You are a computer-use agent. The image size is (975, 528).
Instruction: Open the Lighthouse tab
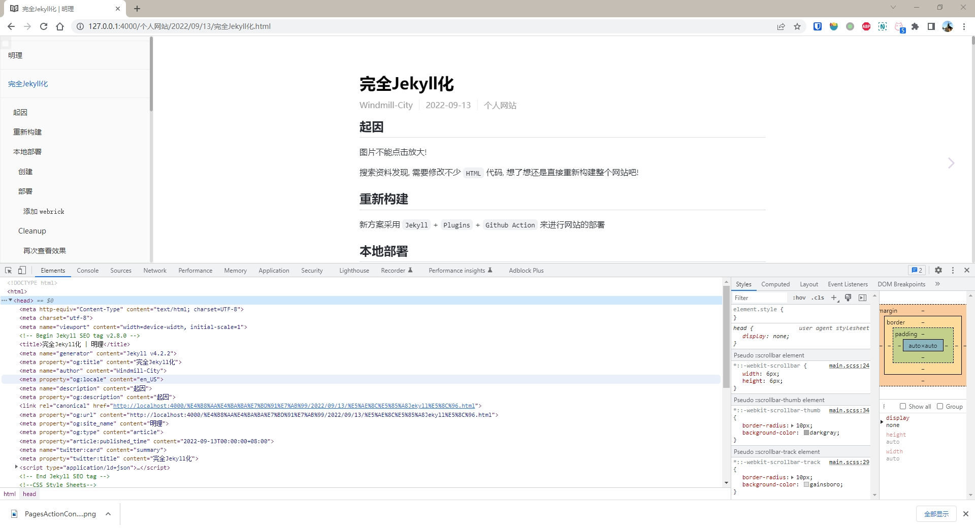pyautogui.click(x=354, y=271)
